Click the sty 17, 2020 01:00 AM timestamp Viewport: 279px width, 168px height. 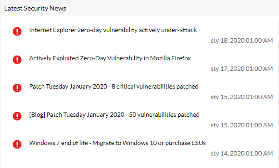click(241, 69)
